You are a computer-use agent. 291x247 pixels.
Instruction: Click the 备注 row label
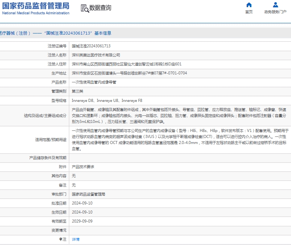tap(62, 185)
